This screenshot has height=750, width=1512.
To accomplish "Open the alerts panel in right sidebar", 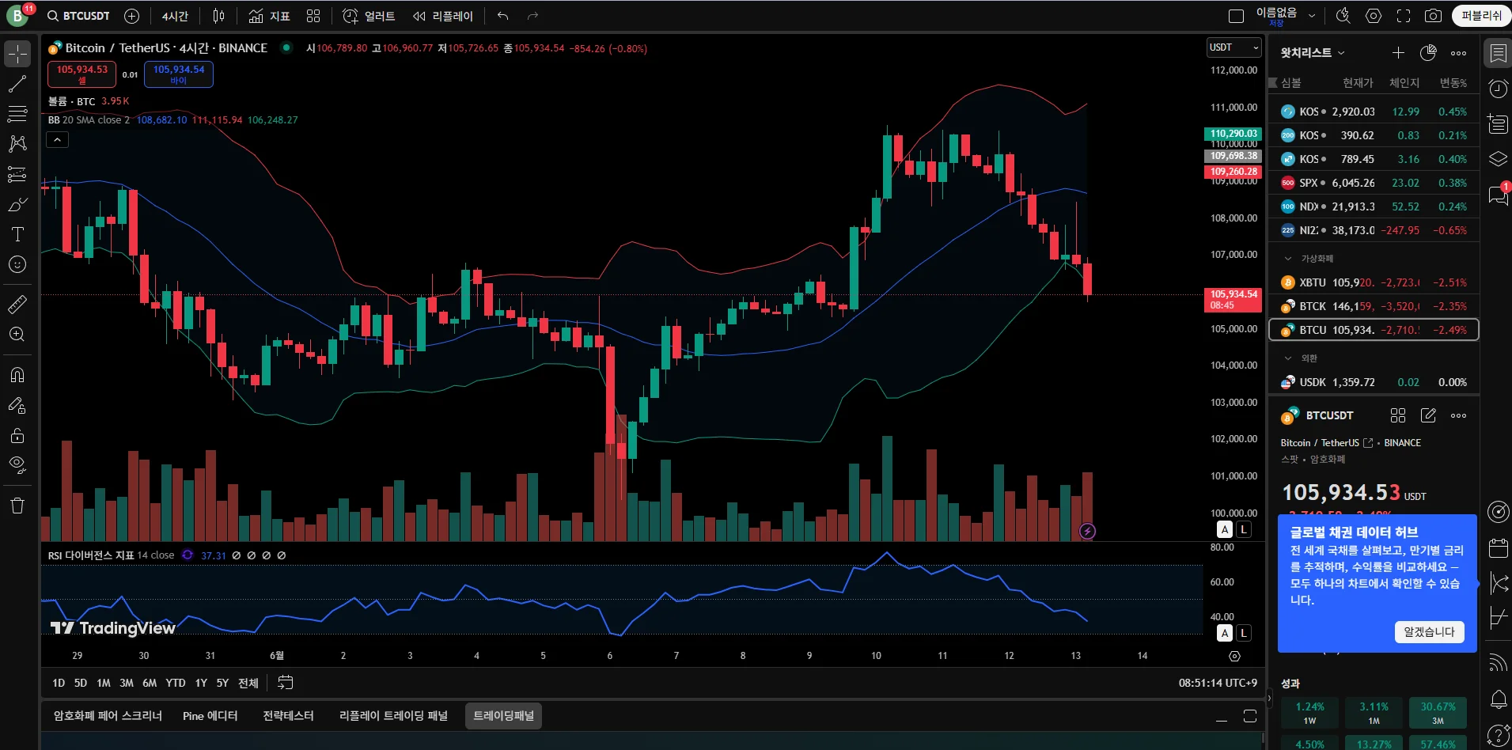I will [x=1498, y=89].
